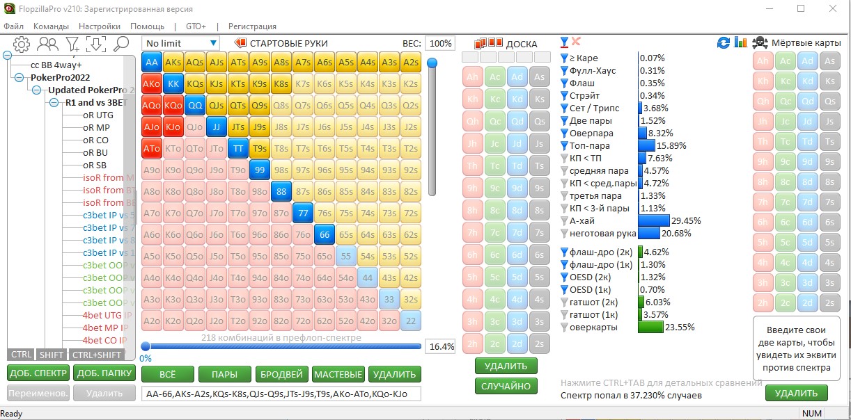Click the red cards icon beside СТАРТОВЫЕ РУКИ

240,43
